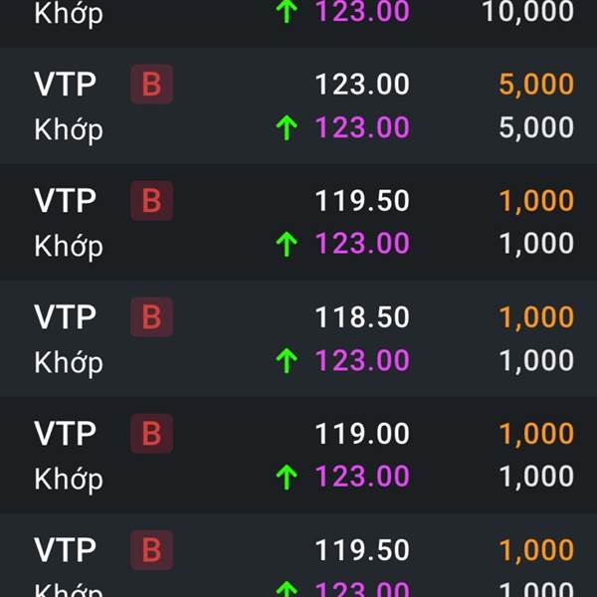Image resolution: width=597 pixels, height=597 pixels.
Task: Tap the B buy badge on the 123.00 VTP order
Action: 151,85
